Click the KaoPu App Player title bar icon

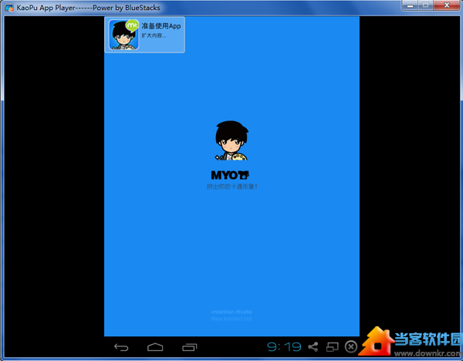(x=9, y=8)
